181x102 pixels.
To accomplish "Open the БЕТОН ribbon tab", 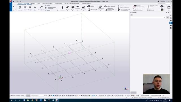I will click(x=27, y=3).
